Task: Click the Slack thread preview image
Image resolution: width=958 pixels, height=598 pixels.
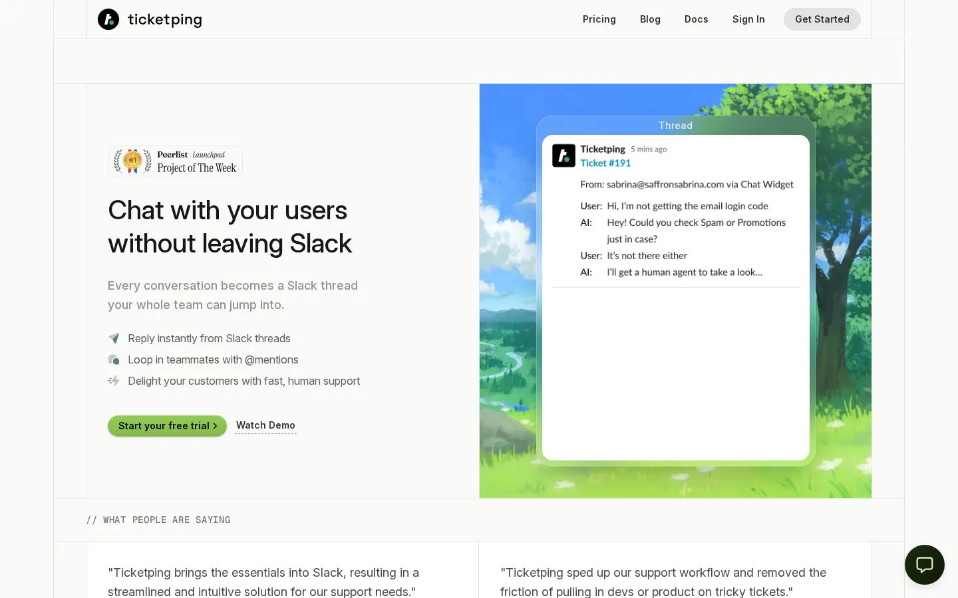Action: pyautogui.click(x=675, y=291)
